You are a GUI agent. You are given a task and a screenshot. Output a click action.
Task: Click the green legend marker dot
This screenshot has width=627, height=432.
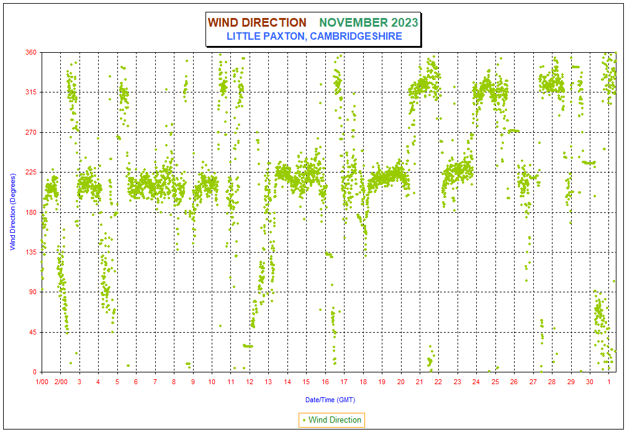[304, 420]
